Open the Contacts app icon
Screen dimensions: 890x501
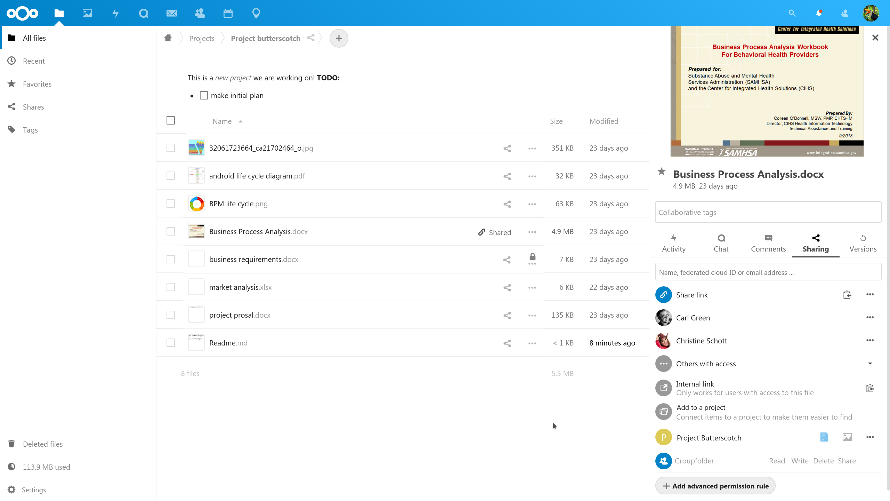tap(200, 13)
